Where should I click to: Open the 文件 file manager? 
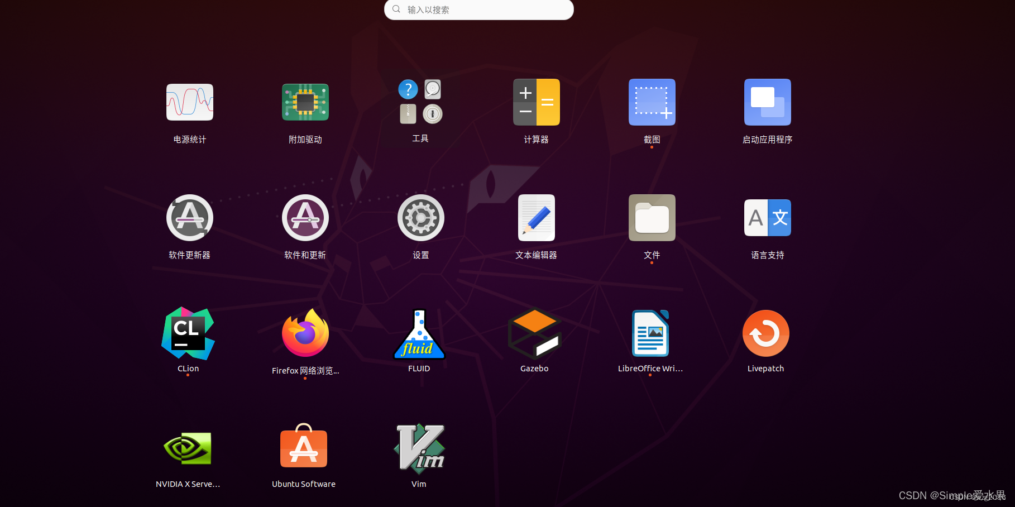coord(652,218)
